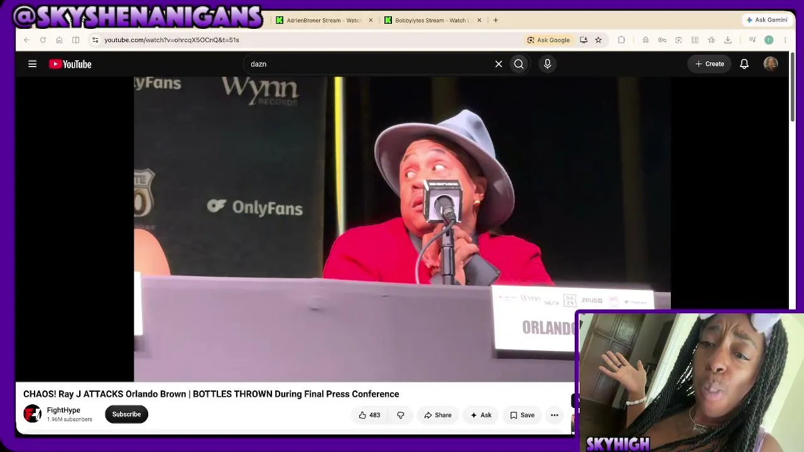Screen dimensions: 804x452
Task: Open the browser home page
Action: 59,40
